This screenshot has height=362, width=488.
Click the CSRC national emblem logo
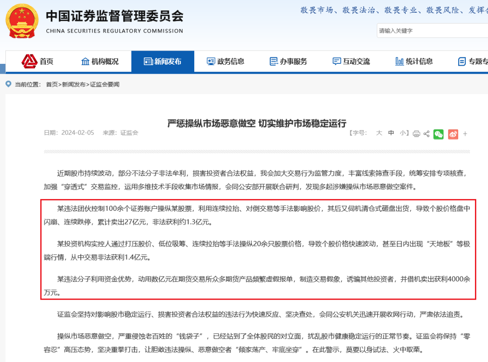(x=22, y=21)
